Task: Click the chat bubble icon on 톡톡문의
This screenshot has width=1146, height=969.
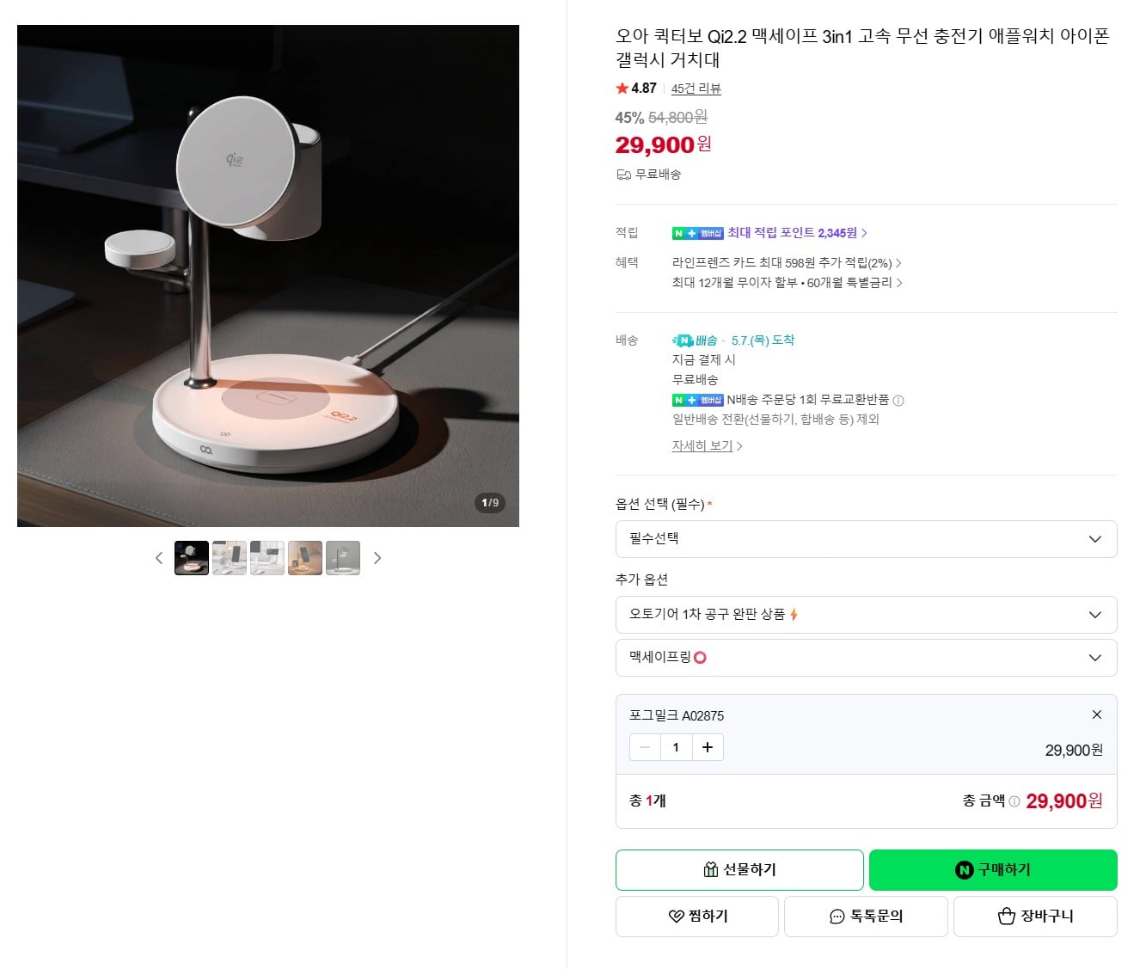Action: [x=836, y=916]
